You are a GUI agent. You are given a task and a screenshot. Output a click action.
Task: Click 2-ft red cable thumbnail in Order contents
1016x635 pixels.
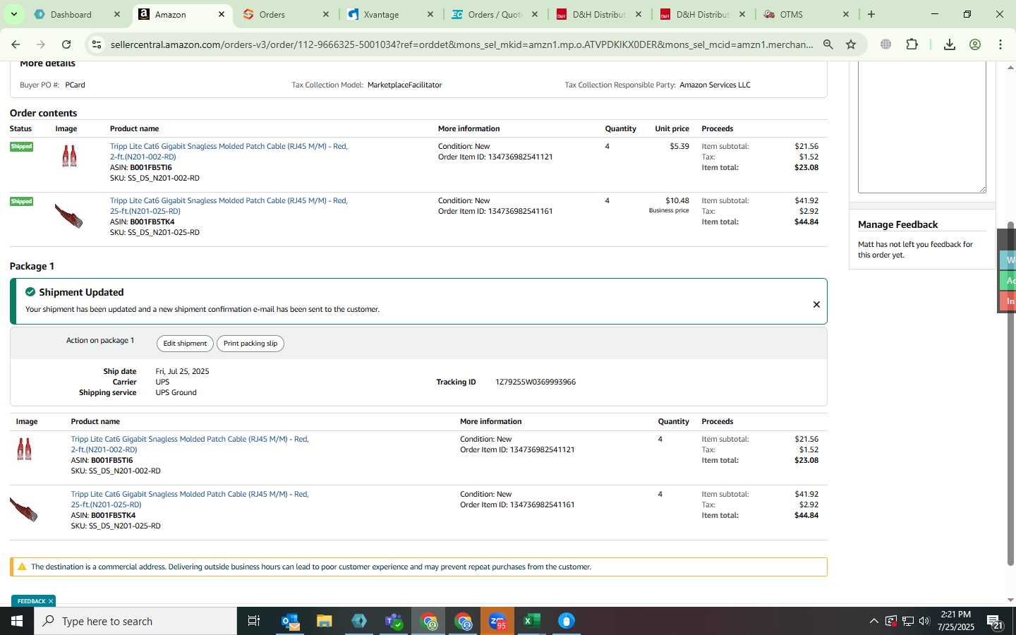pyautogui.click(x=69, y=156)
